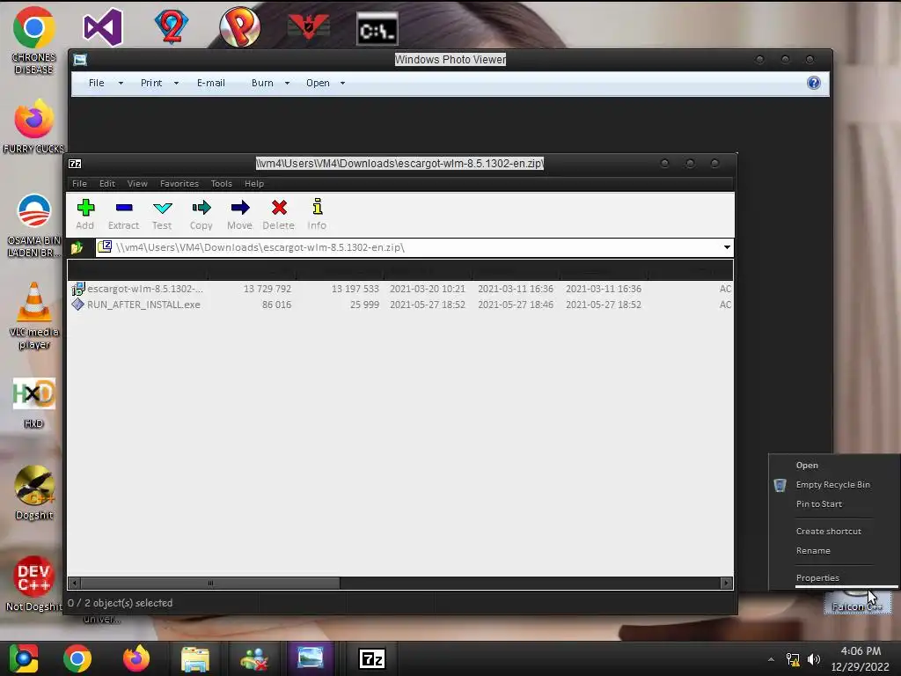Expand the 7-Zip address bar dropdown arrow

click(727, 247)
